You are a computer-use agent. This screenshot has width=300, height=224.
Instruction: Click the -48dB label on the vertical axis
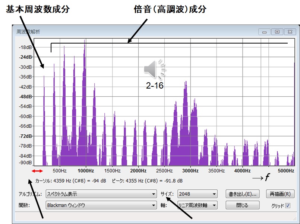25,96
